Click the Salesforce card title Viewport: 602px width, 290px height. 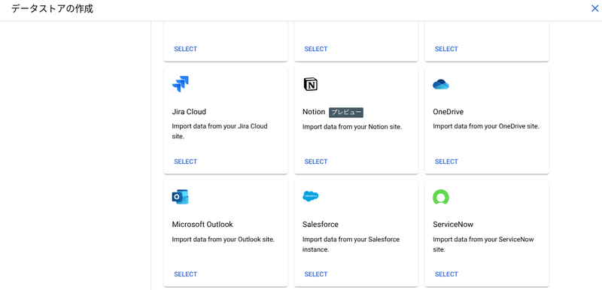click(321, 225)
